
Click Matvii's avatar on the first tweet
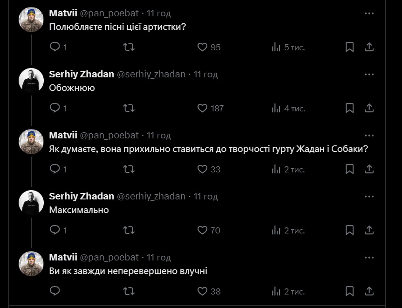tap(31, 20)
